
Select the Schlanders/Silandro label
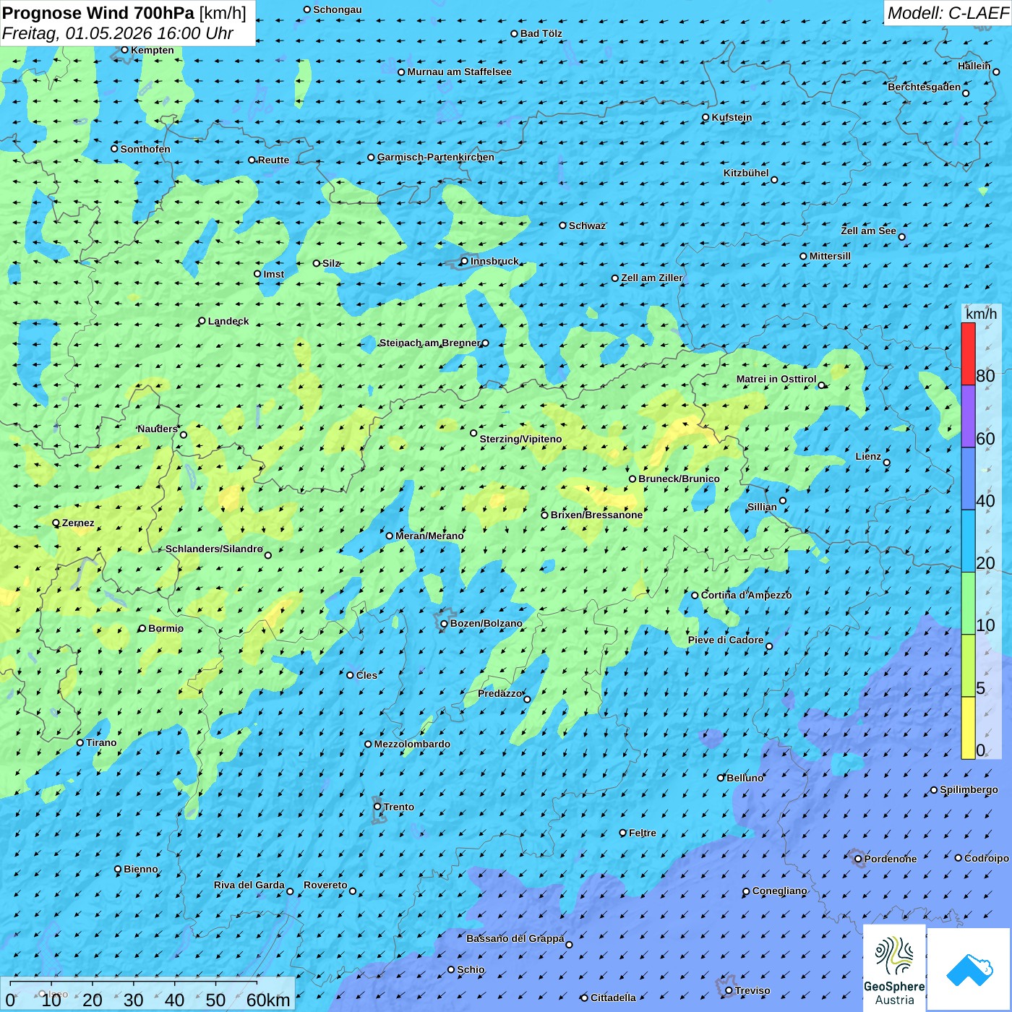tap(214, 549)
